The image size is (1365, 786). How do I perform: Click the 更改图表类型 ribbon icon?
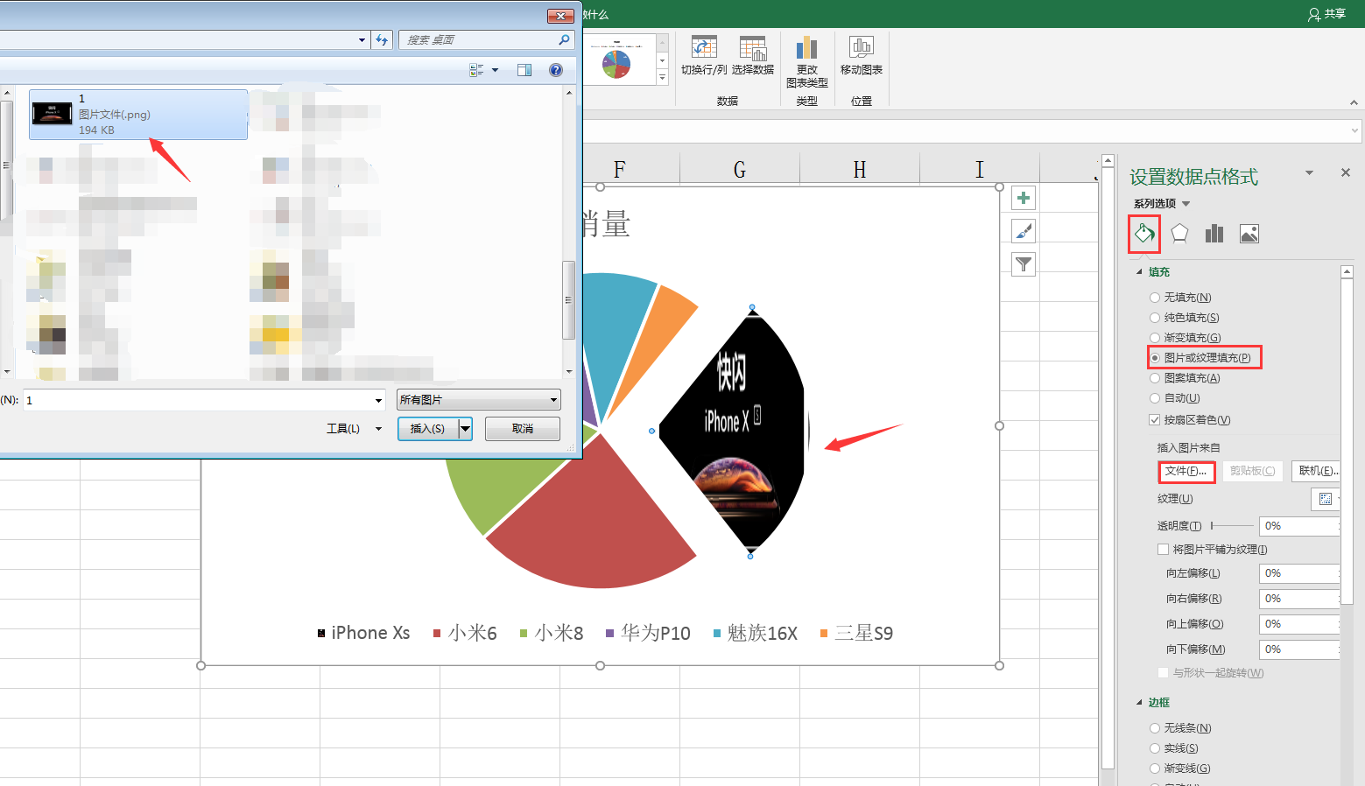(807, 62)
